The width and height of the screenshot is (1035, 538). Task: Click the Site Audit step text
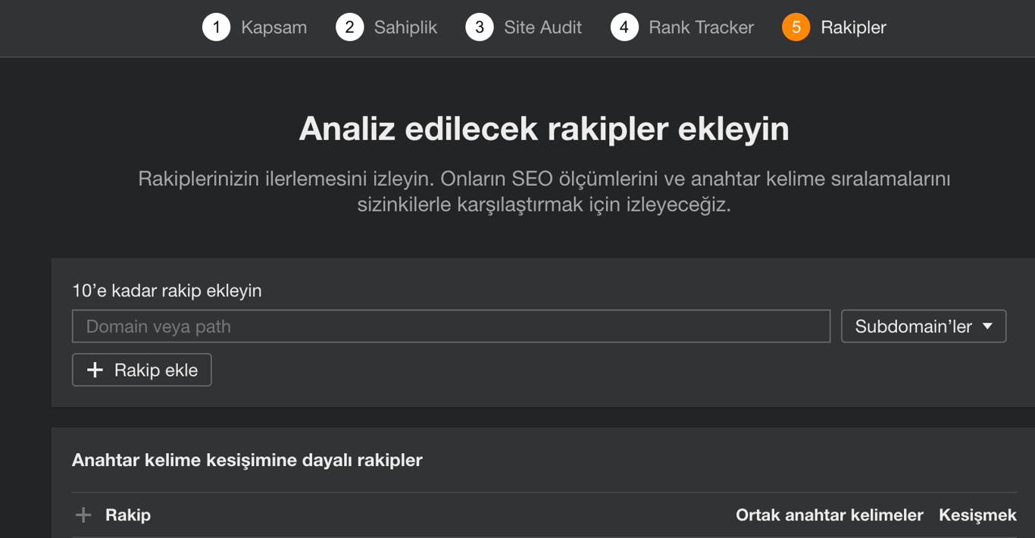(543, 27)
